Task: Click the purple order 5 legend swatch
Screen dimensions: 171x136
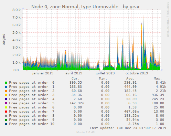Action: 6,103
